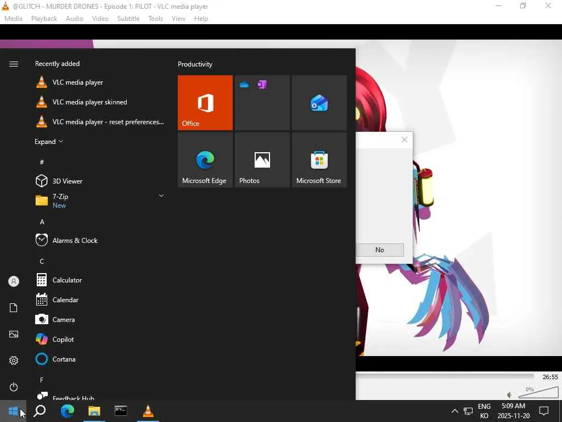Open Documents icon in Start sidebar

[14, 308]
